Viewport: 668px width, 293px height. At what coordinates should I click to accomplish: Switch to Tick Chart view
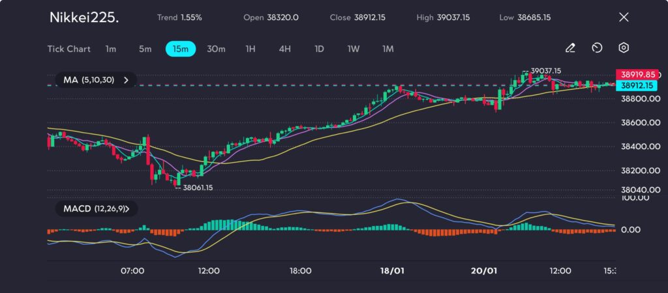pyautogui.click(x=68, y=49)
